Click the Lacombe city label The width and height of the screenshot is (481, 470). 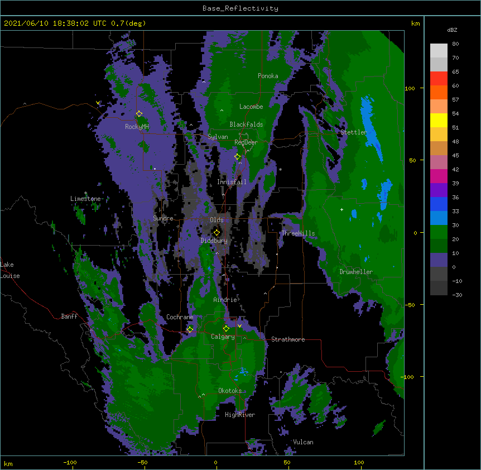251,107
